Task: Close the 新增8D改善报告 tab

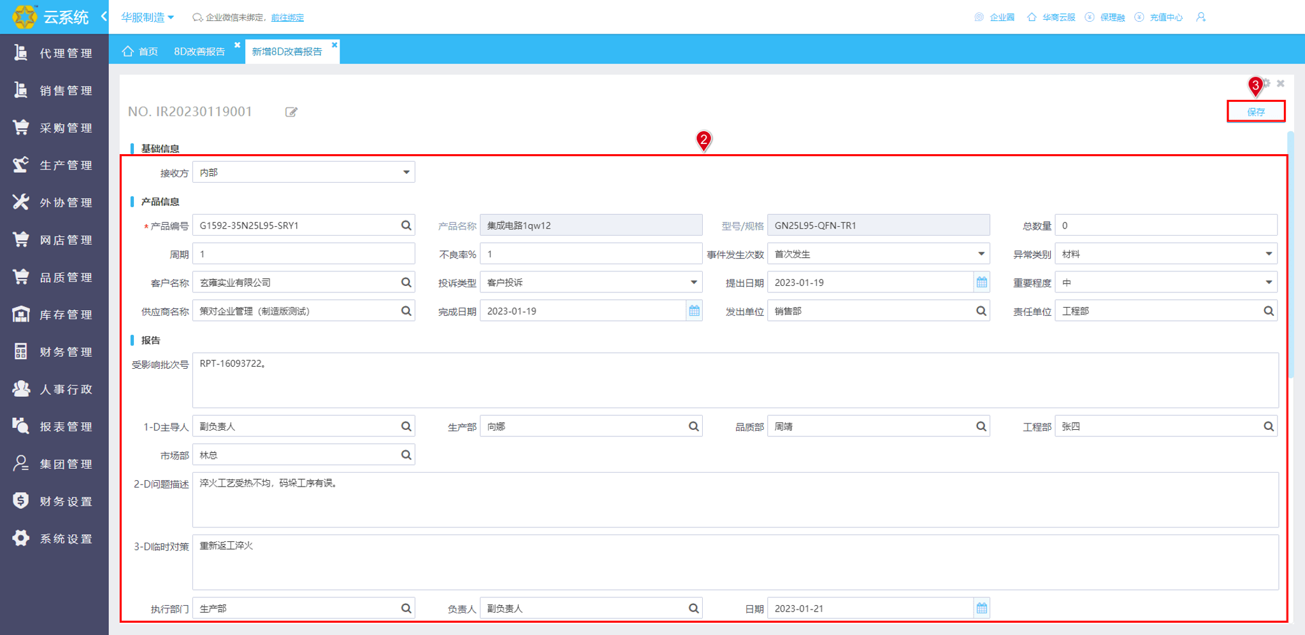Action: tap(335, 45)
